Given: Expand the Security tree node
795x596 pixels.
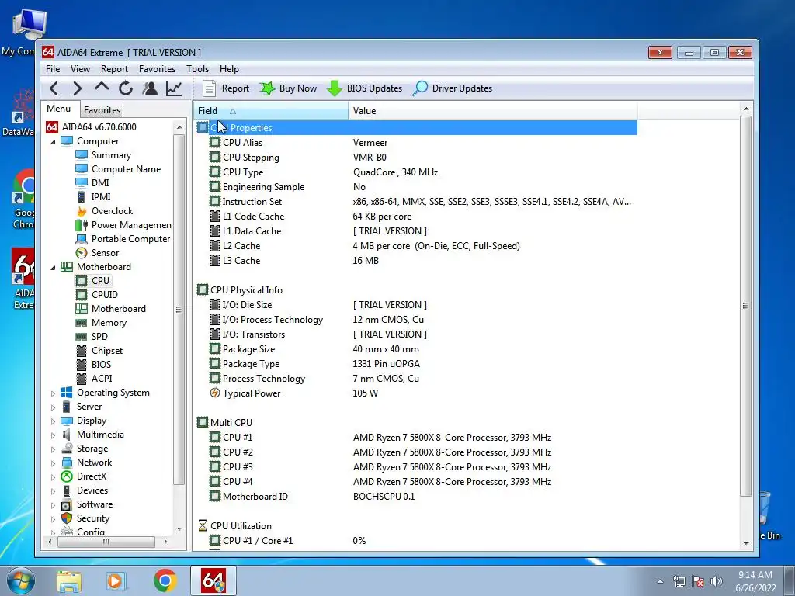Looking at the screenshot, I should point(54,519).
